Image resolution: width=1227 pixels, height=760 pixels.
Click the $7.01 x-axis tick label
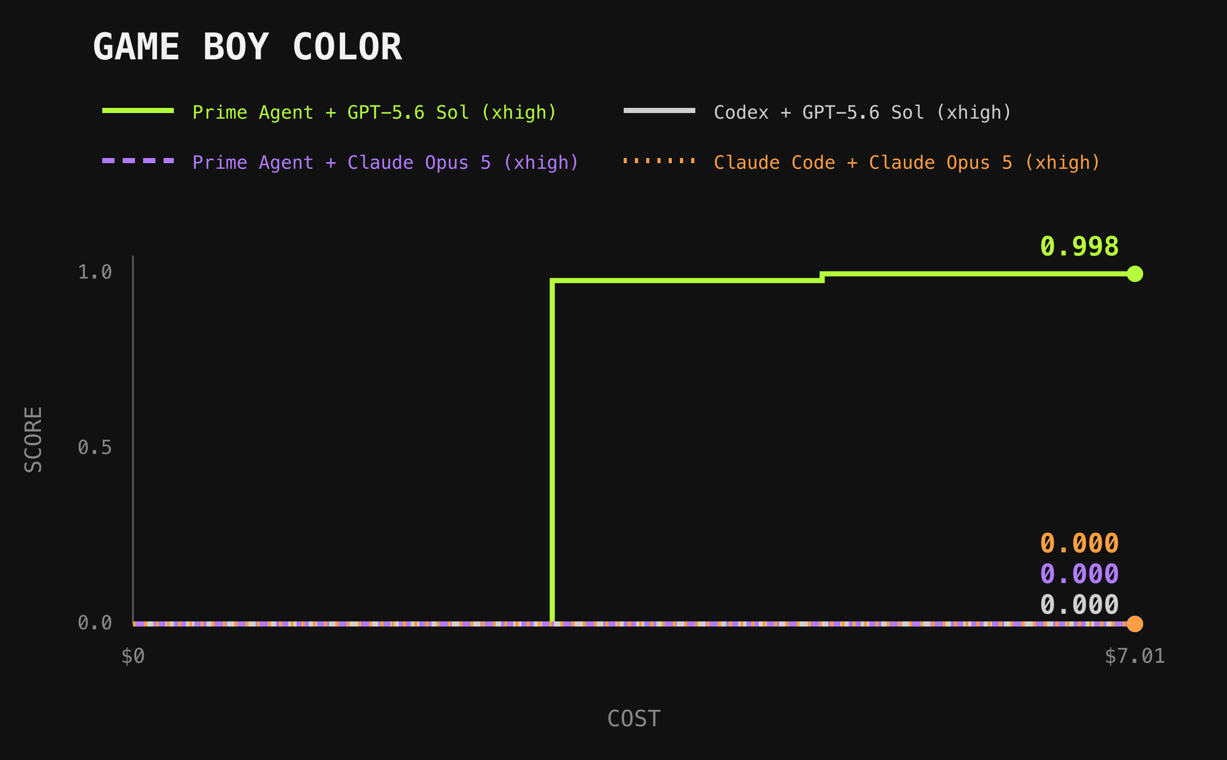(x=1135, y=656)
